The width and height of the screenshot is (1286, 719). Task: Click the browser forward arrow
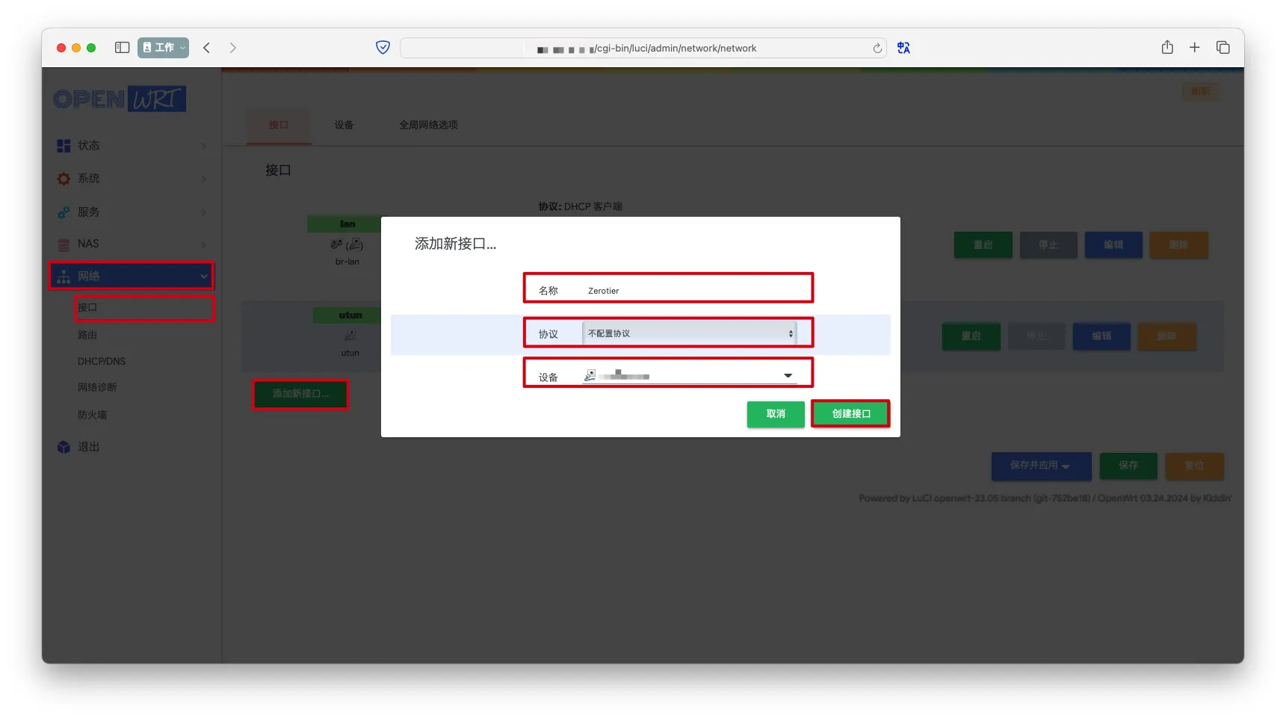tap(233, 48)
